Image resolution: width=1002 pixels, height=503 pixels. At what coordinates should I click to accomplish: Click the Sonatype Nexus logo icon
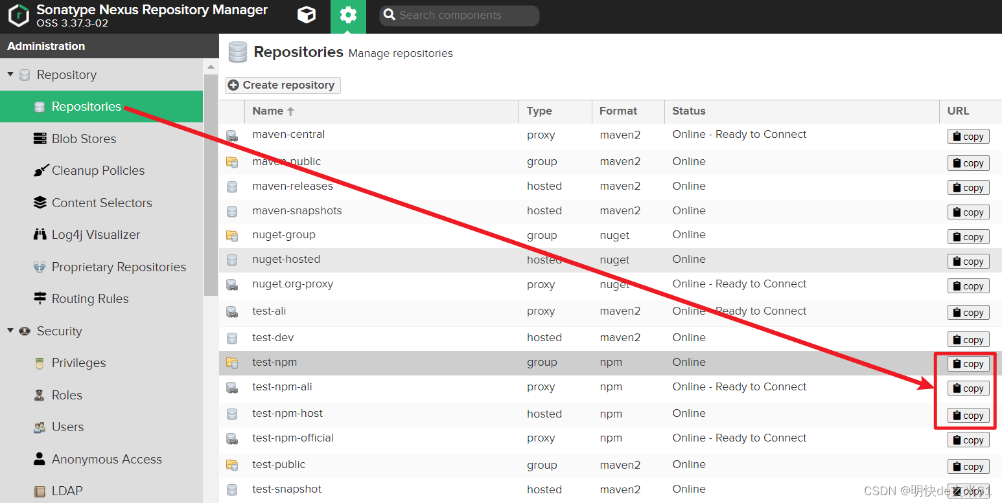tap(19, 16)
